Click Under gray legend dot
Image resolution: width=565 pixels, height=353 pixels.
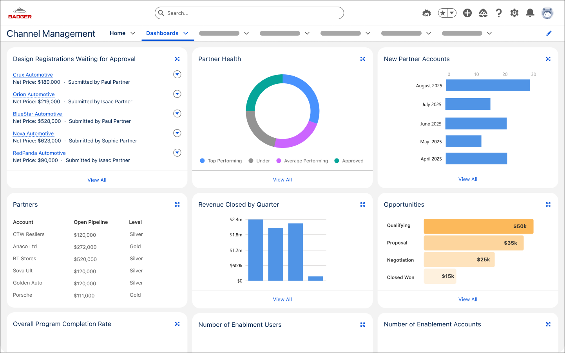251,160
